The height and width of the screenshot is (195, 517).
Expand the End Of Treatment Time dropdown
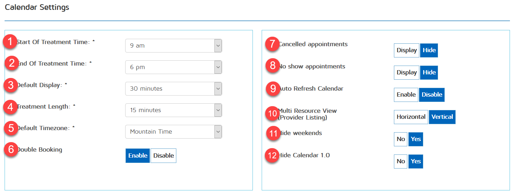pyautogui.click(x=174, y=67)
